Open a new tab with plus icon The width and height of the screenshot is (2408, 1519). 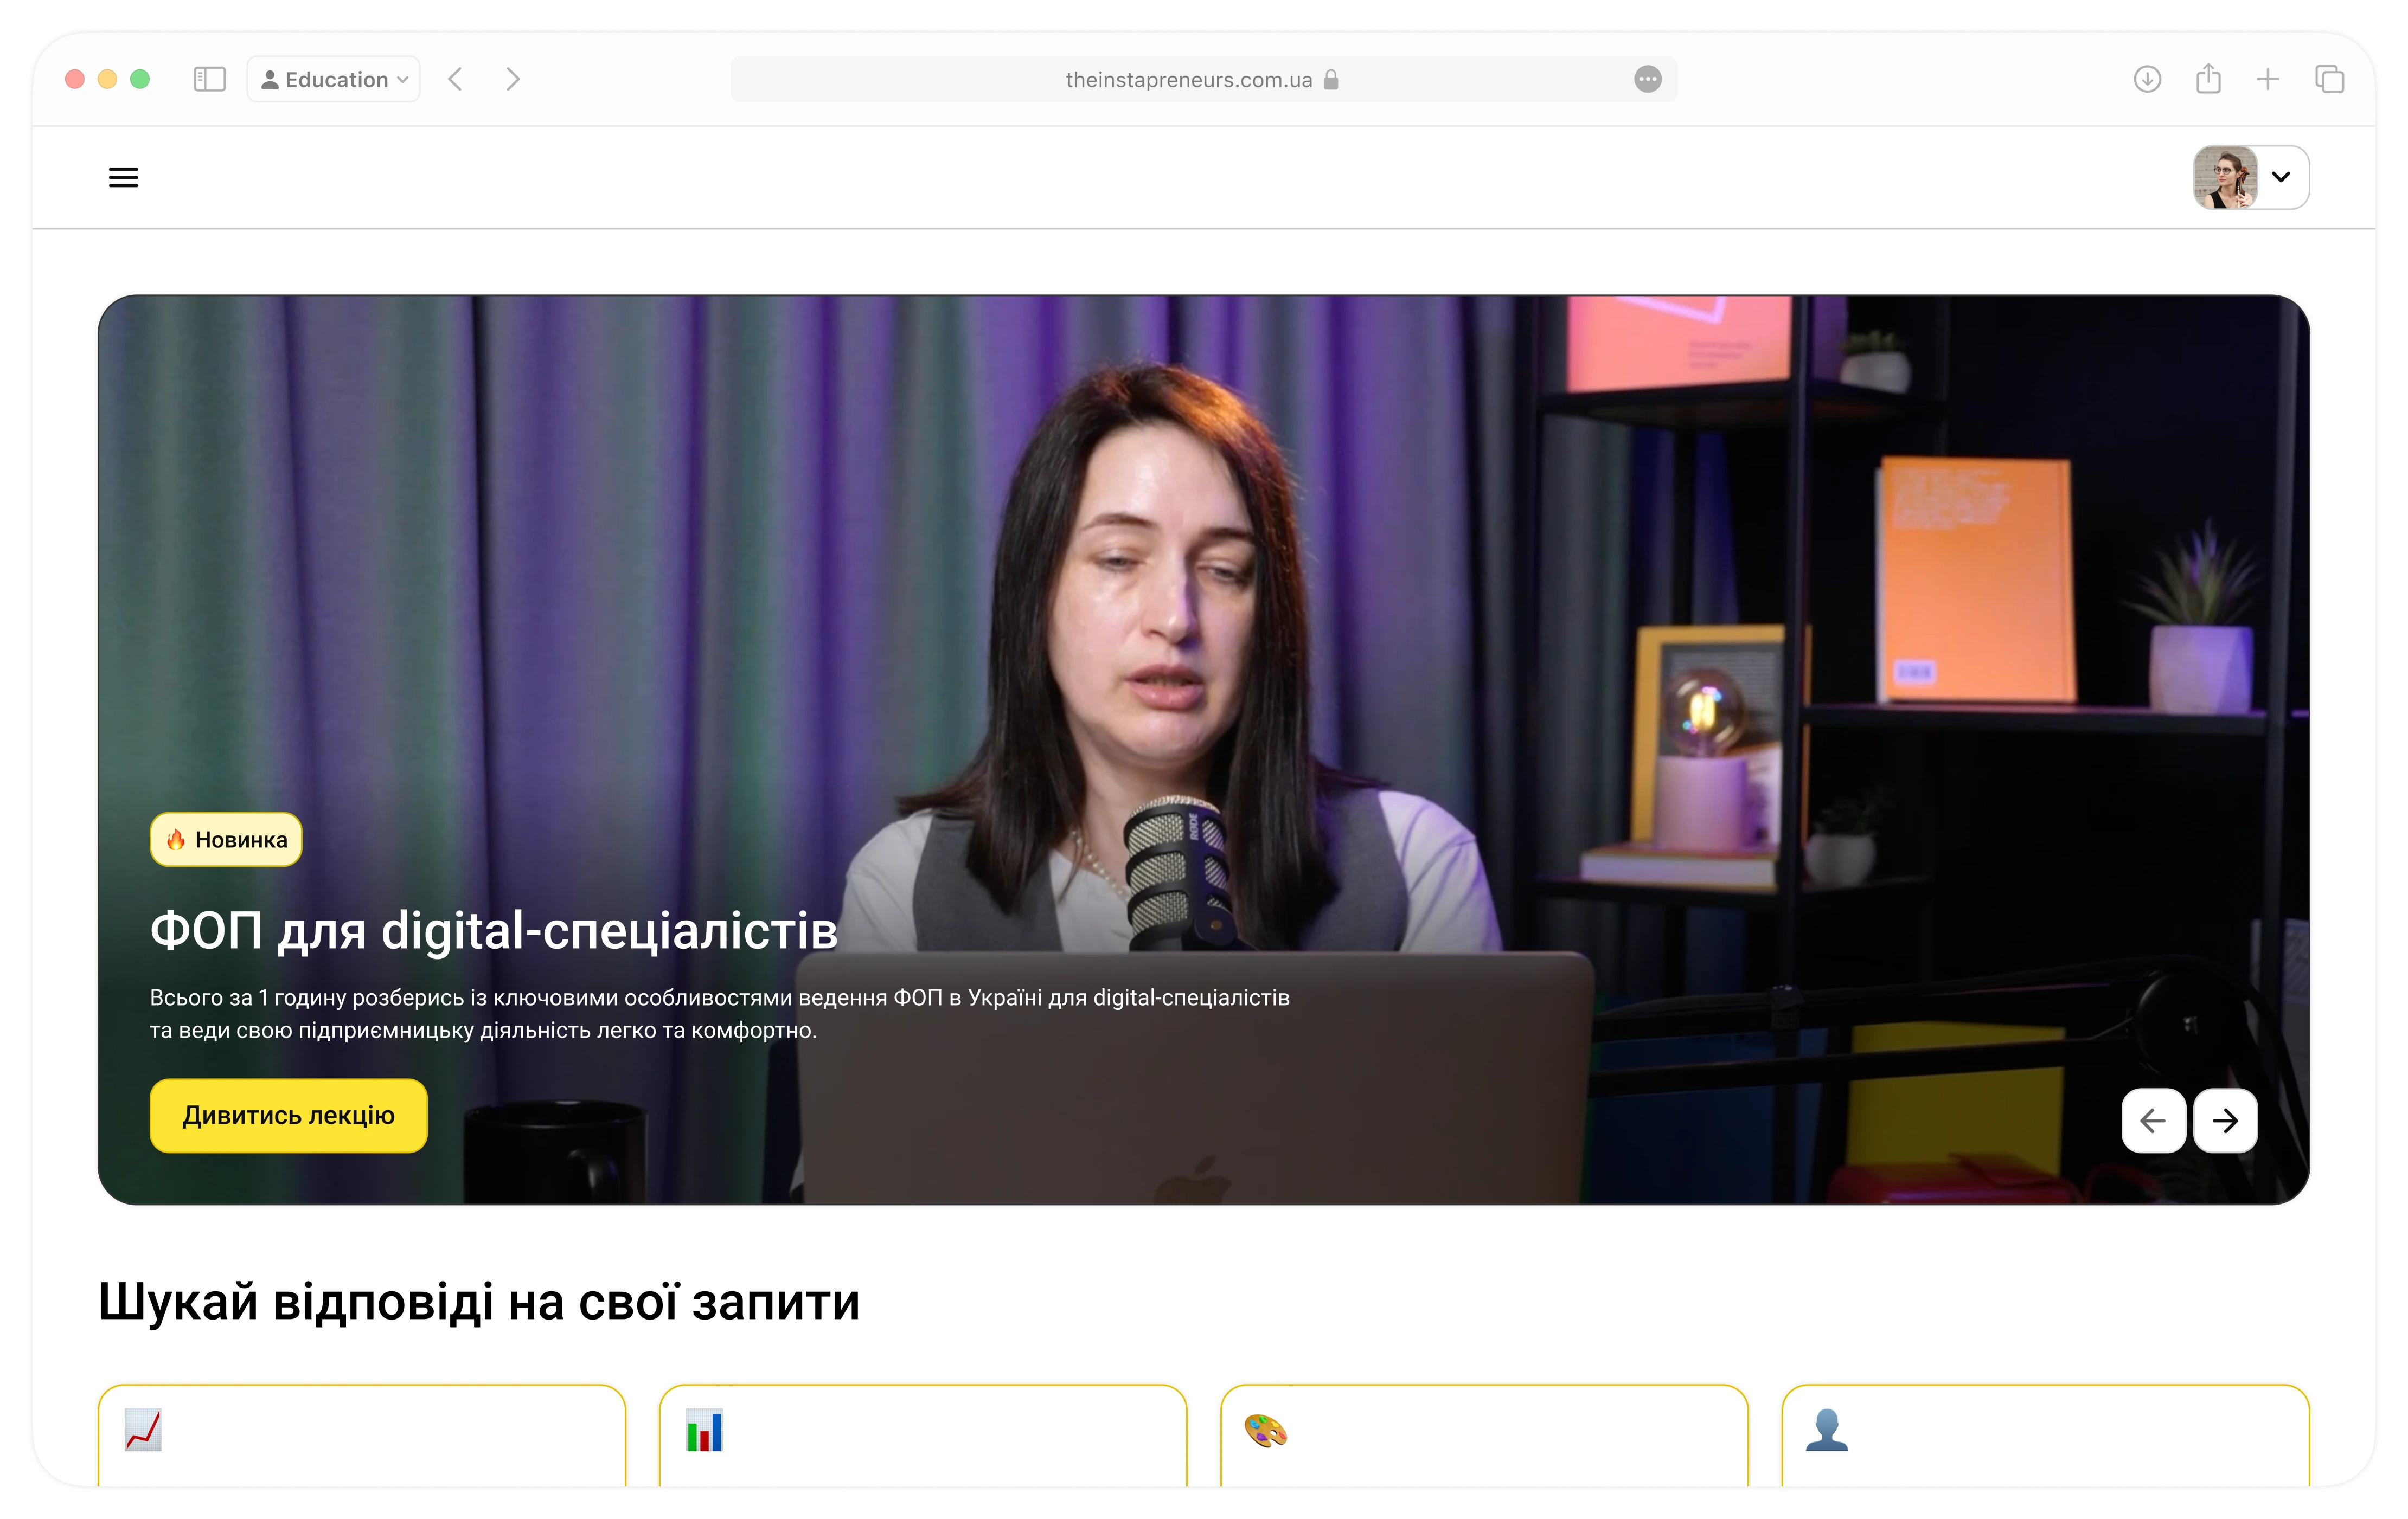coord(2268,79)
